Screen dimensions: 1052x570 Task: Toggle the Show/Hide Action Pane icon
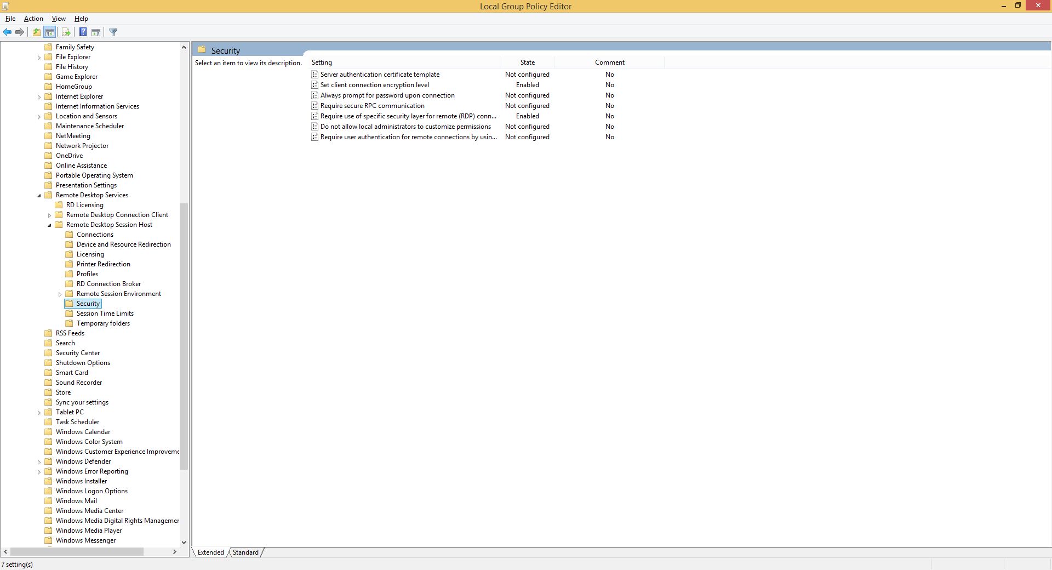point(96,32)
